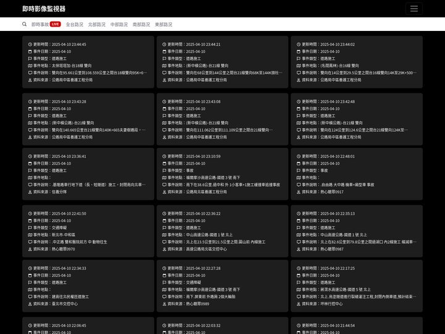Select 事件日期：2025-04-10 in the 23:43:08 card
The image size is (445, 334).
pos(186,109)
